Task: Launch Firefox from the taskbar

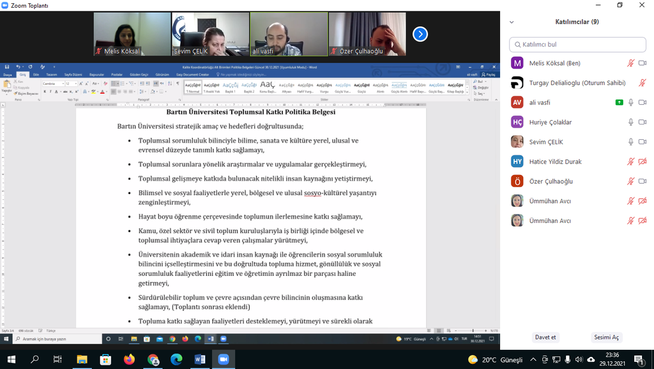Action: coord(130,359)
